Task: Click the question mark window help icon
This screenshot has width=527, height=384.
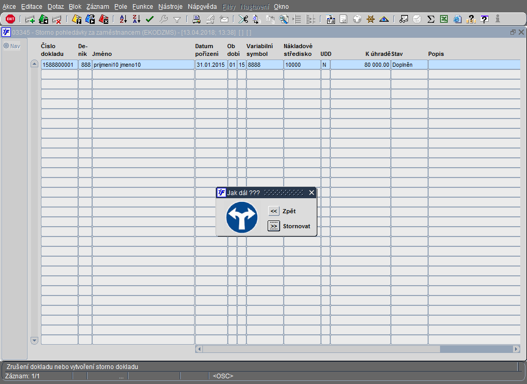Action: click(x=485, y=19)
